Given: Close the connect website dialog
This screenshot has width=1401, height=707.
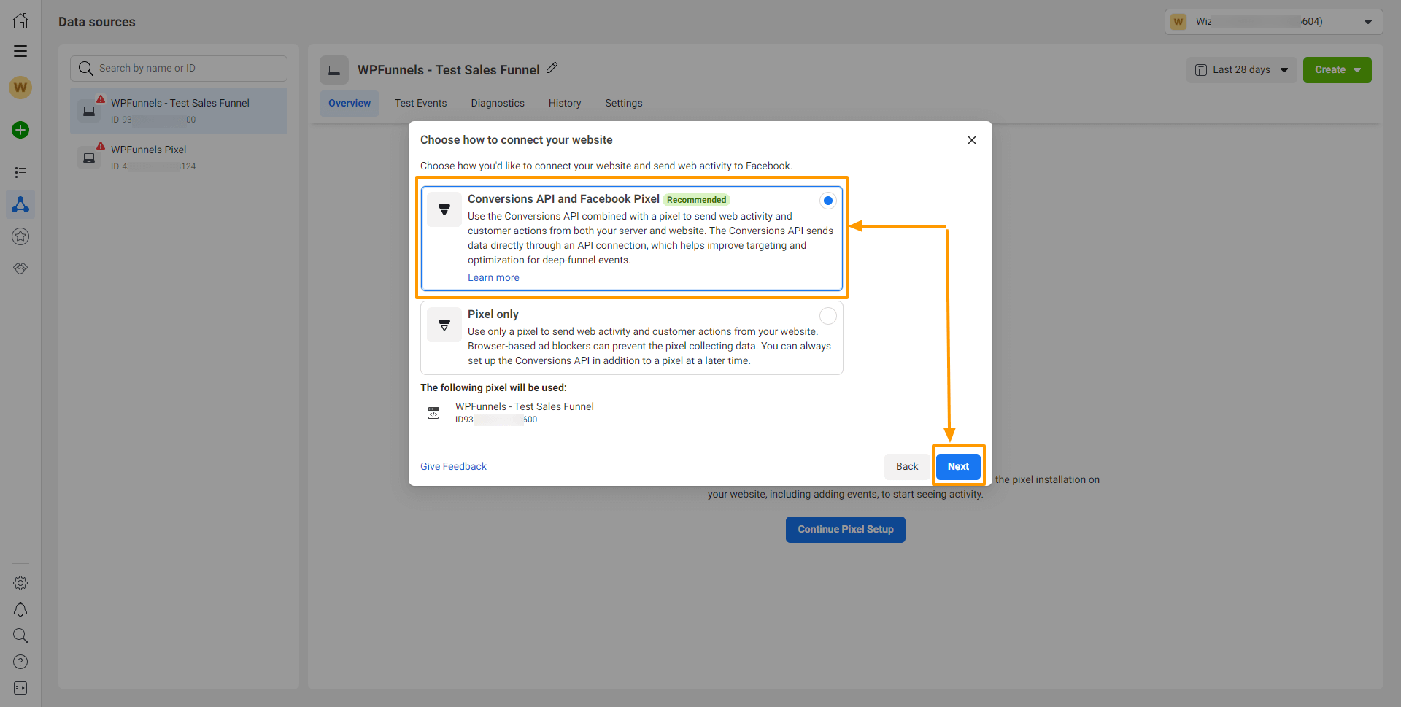Looking at the screenshot, I should coord(972,140).
